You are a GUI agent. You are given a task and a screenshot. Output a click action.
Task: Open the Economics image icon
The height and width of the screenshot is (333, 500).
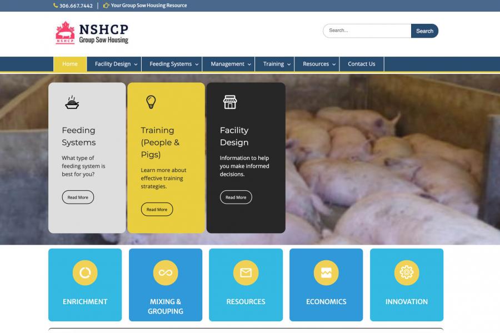click(x=326, y=273)
